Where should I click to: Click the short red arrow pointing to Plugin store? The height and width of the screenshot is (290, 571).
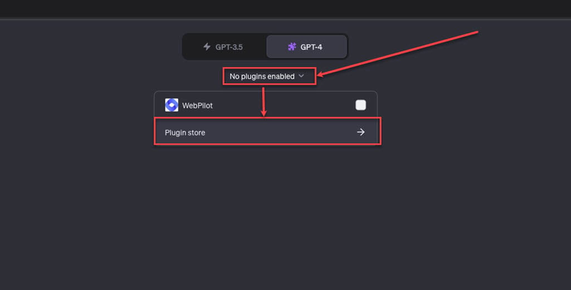[263, 101]
